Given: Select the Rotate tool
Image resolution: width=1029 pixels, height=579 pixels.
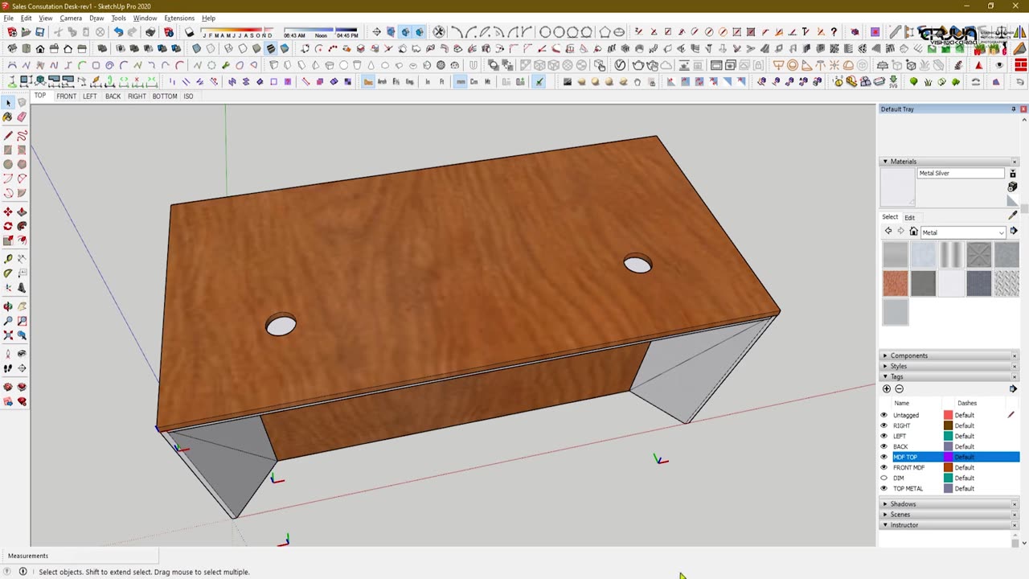Looking at the screenshot, I should point(8,227).
